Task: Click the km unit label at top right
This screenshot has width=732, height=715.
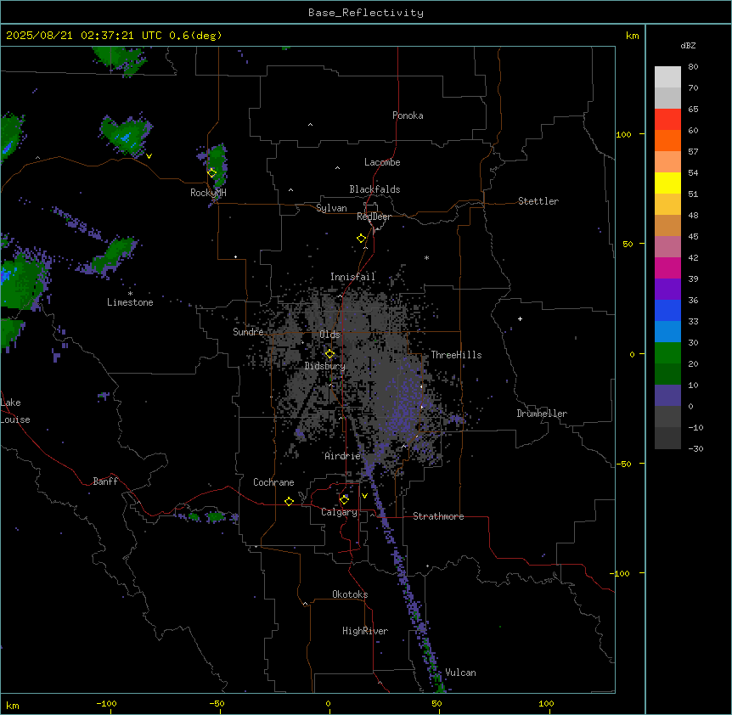Action: tap(633, 36)
